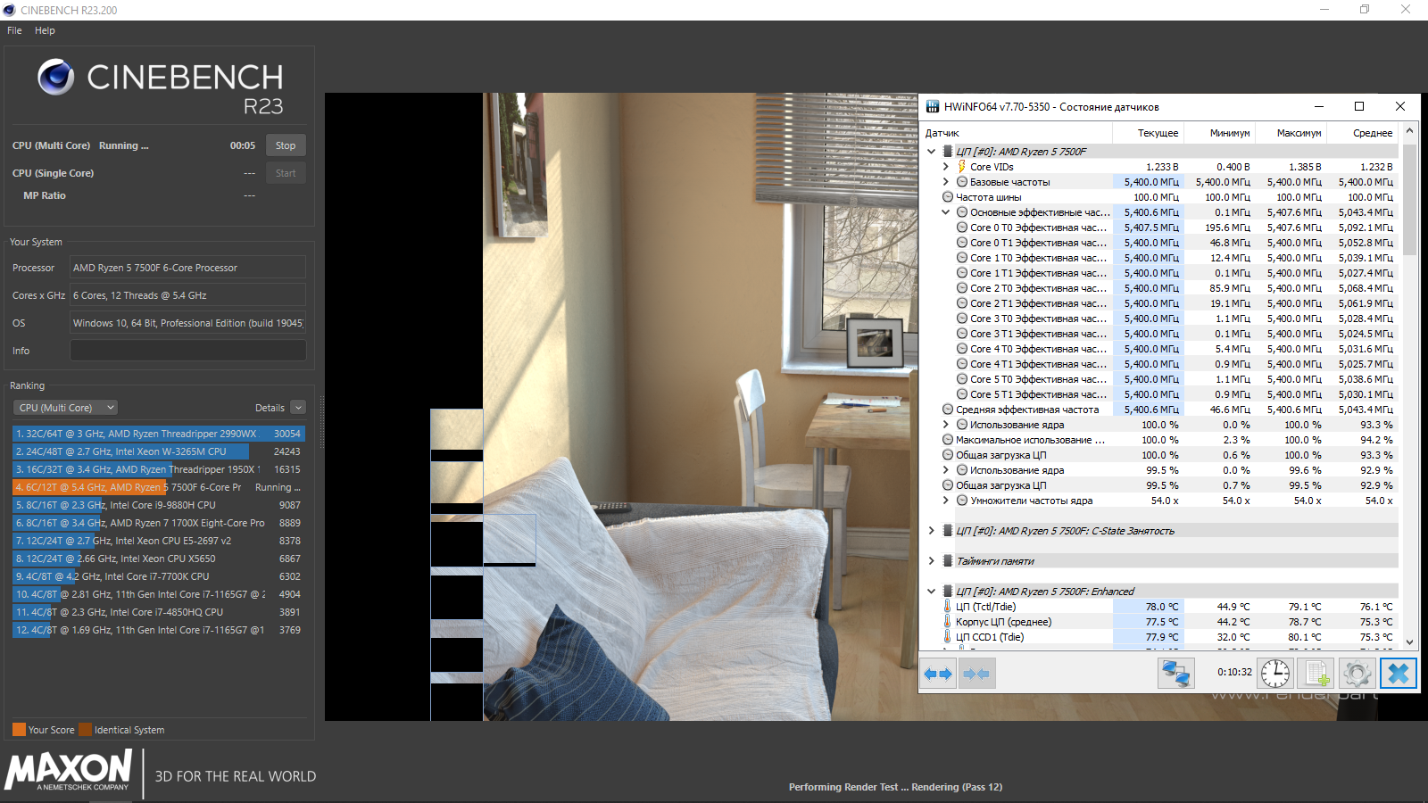Screen dimensions: 1428x803
Task: Select the running Ryzen 5 7500F ranking row
Action: point(158,487)
